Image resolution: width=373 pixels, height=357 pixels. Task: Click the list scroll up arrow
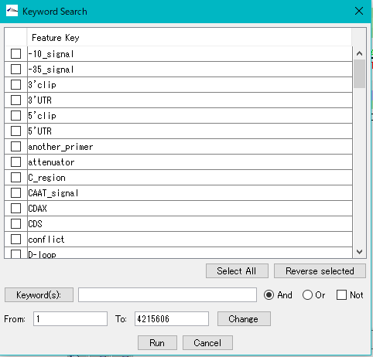359,53
